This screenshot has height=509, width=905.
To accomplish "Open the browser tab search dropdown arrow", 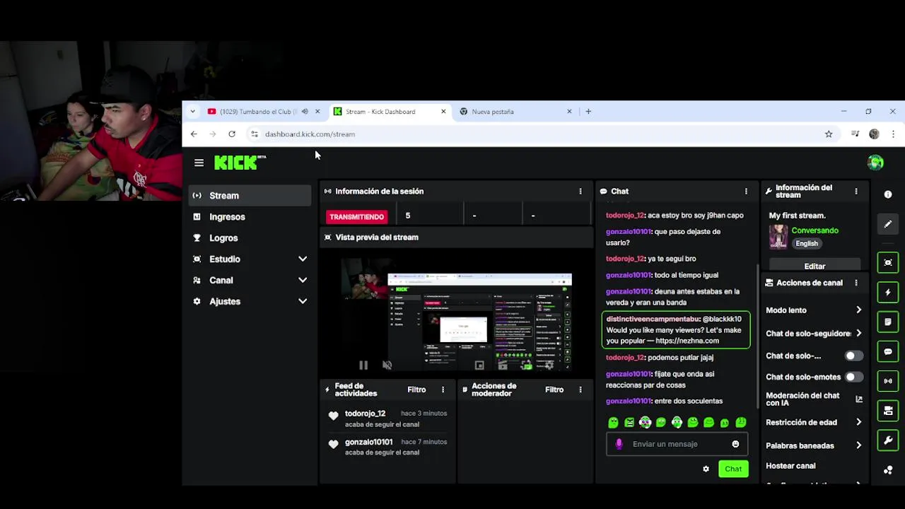I will coord(192,111).
